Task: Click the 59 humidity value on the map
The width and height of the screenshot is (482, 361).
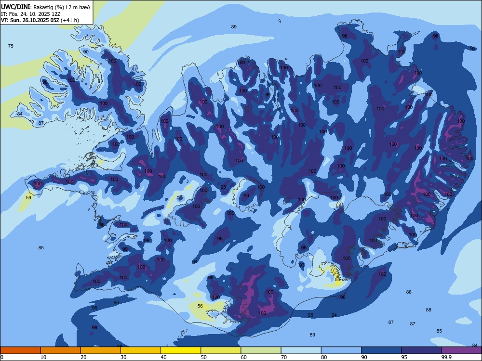Action: pos(28,198)
